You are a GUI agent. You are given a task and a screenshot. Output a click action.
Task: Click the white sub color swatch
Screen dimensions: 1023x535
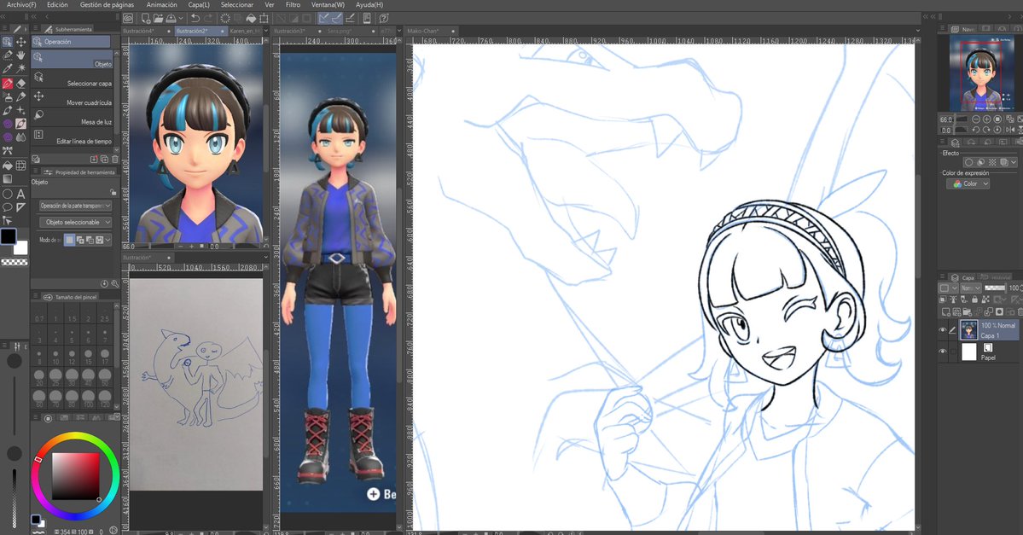pos(22,248)
